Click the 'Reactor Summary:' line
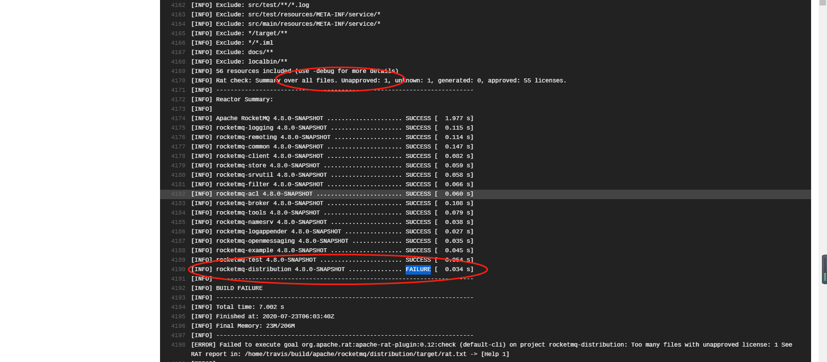 point(232,99)
